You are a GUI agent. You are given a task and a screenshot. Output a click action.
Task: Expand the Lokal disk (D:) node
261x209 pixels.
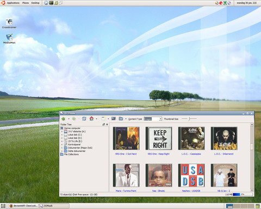tap(62, 138)
